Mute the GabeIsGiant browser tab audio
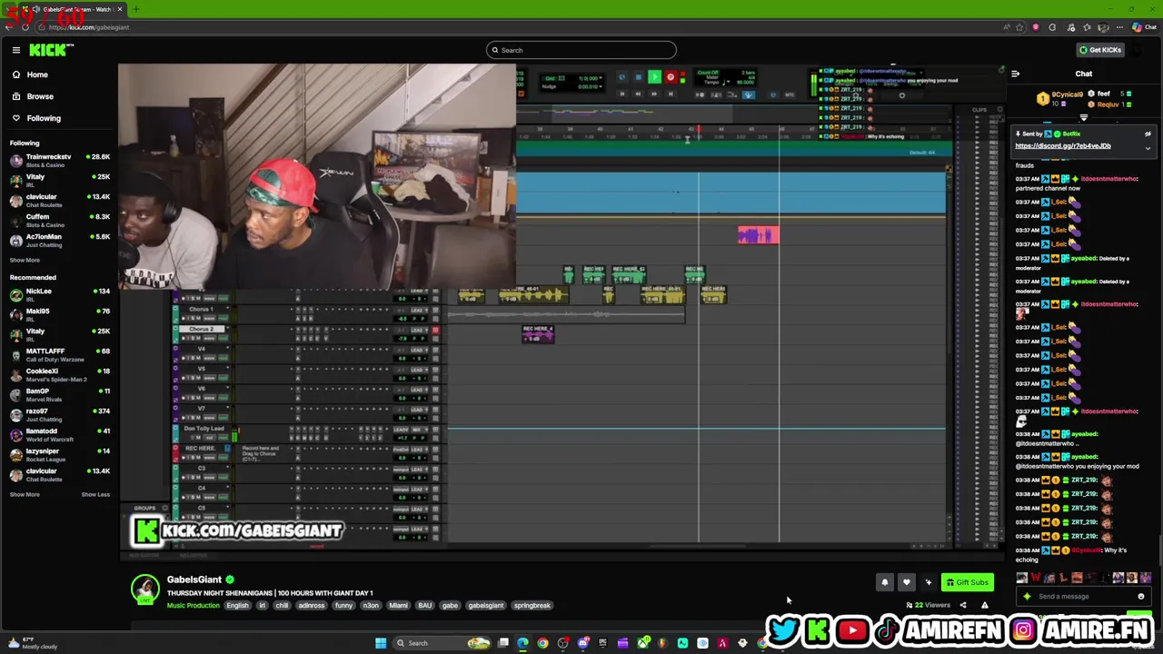This screenshot has width=1163, height=654. point(35,9)
